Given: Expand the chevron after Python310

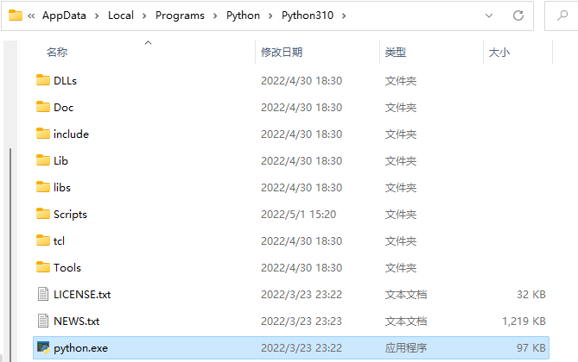Looking at the screenshot, I should 344,16.
